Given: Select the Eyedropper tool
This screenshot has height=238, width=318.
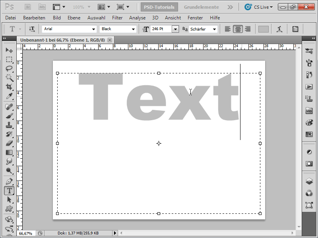Looking at the screenshot, I should tap(9, 96).
